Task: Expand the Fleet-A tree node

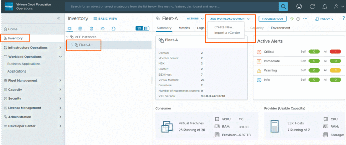Action: pos(72,45)
